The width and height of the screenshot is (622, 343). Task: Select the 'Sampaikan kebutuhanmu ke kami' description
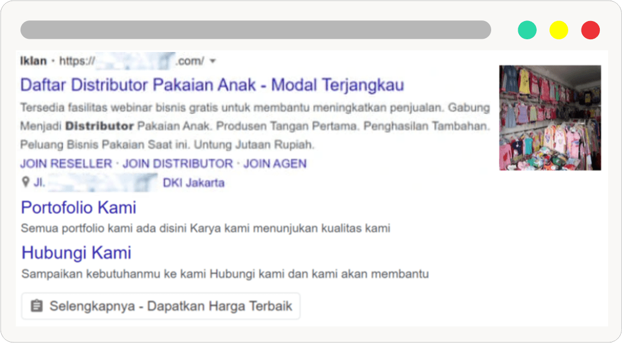click(x=225, y=274)
